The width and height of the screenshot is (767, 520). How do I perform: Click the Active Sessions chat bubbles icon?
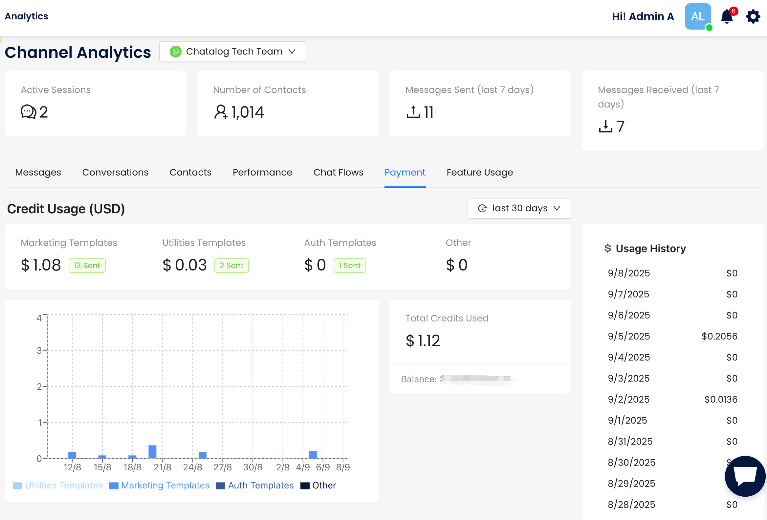[x=28, y=112]
